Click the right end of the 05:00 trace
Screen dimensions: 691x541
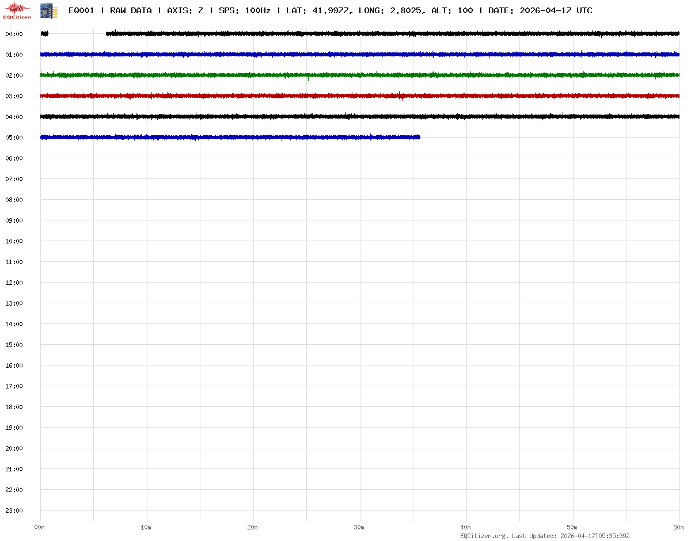pos(418,137)
